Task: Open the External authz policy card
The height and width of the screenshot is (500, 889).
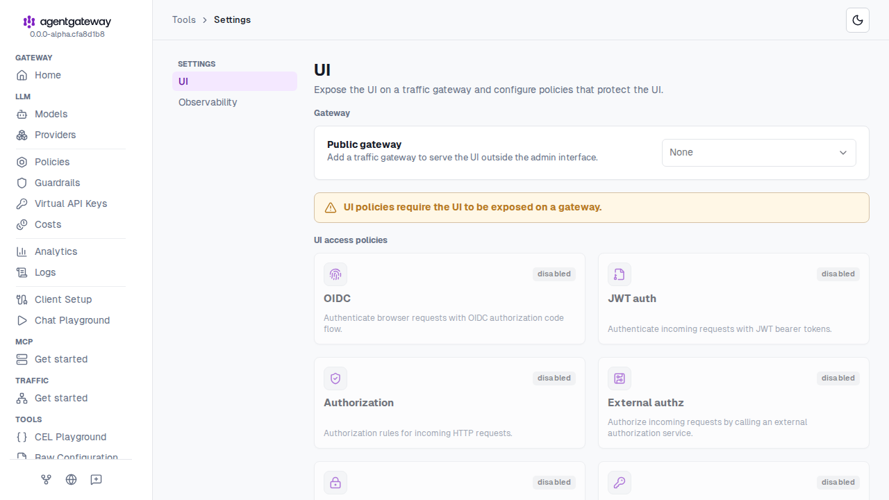Action: pyautogui.click(x=733, y=403)
